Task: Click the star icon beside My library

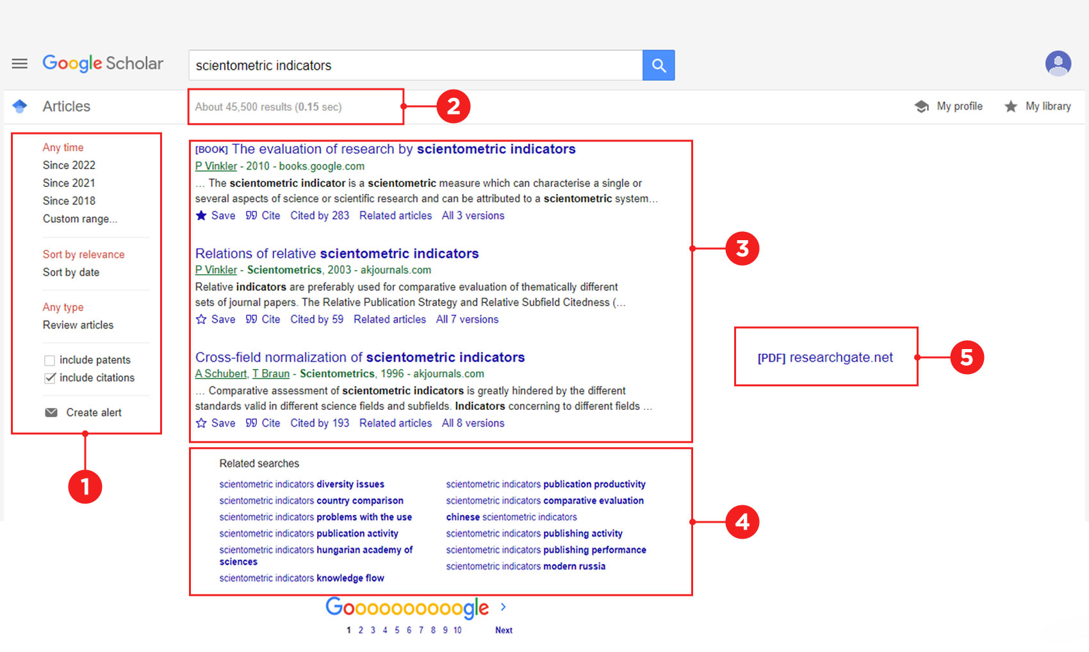Action: coord(1011,106)
